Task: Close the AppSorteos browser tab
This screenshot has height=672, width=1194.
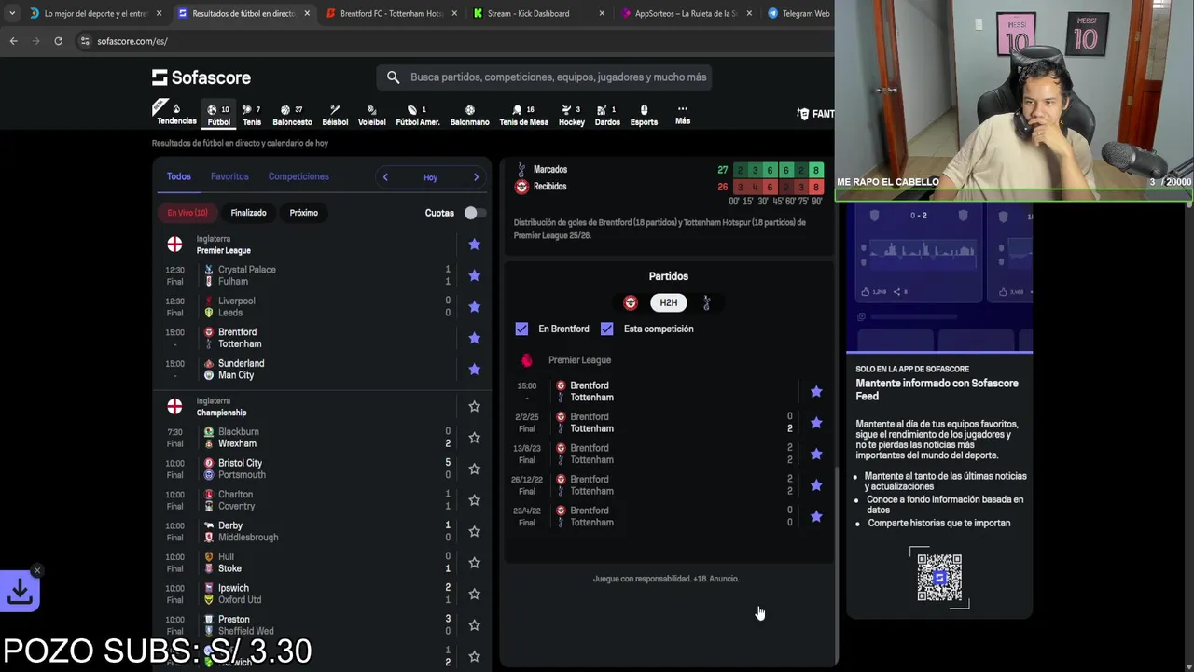Action: (x=750, y=13)
